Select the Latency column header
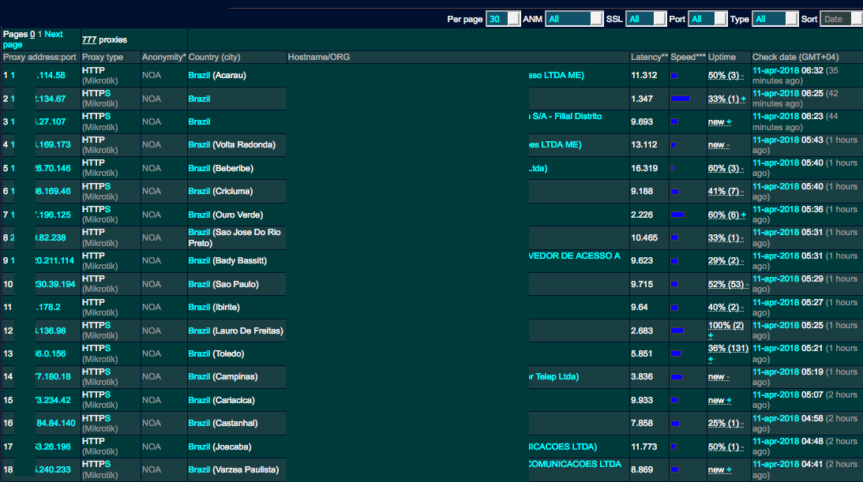The image size is (863, 482). (649, 58)
